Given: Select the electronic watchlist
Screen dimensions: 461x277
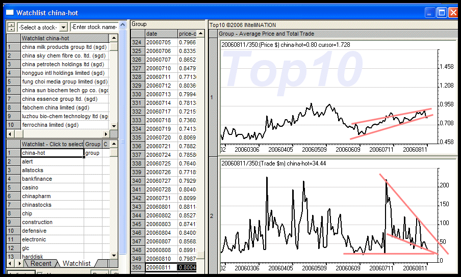Looking at the screenshot, I should tap(53, 239).
